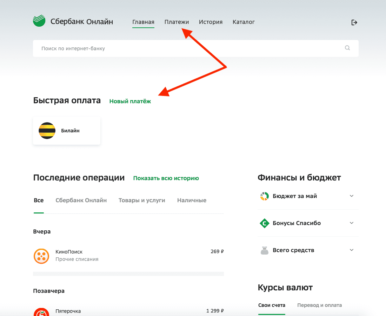Viewport: 386px width, 316px height.
Task: Switch to the Наличные tab
Action: [192, 200]
